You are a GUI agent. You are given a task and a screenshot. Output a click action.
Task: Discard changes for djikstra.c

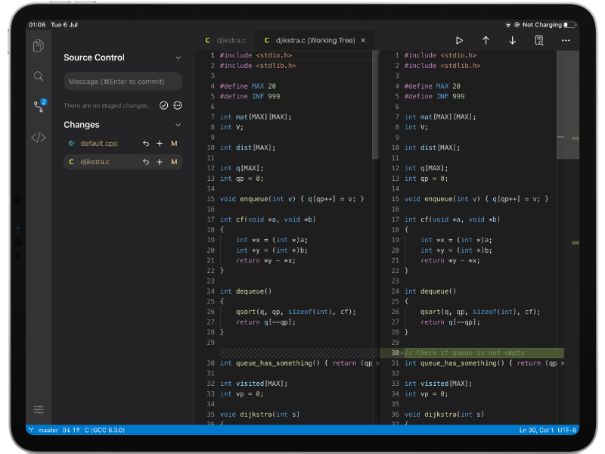coord(146,162)
